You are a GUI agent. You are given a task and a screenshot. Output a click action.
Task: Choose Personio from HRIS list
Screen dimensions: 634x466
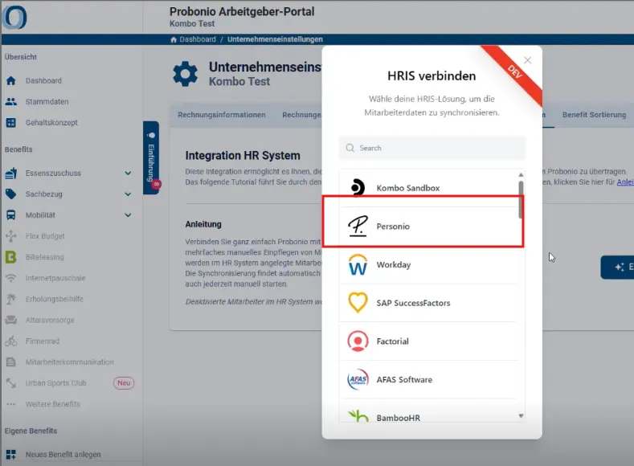428,227
